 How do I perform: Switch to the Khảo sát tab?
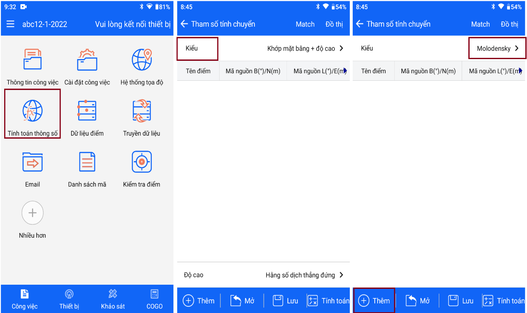112,299
